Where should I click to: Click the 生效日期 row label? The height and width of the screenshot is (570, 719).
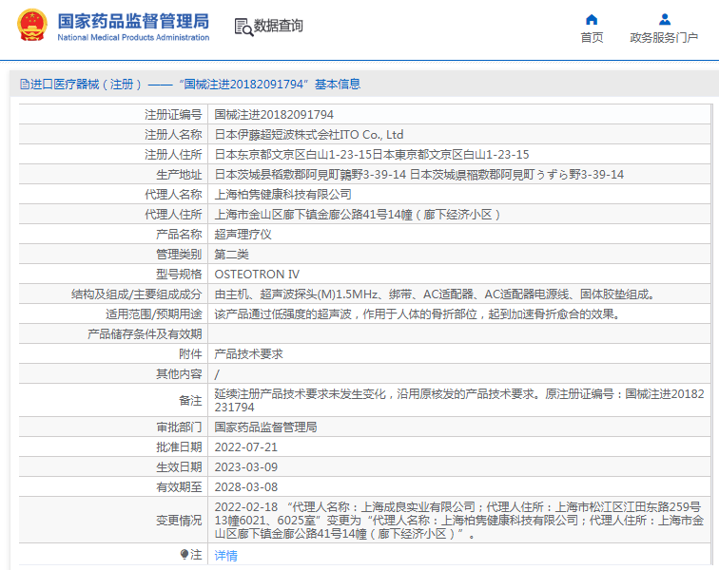coord(179,466)
